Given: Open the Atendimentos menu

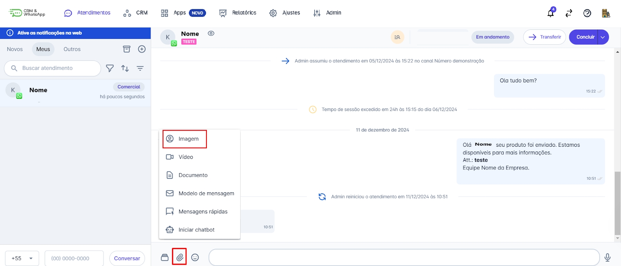Looking at the screenshot, I should 87,13.
